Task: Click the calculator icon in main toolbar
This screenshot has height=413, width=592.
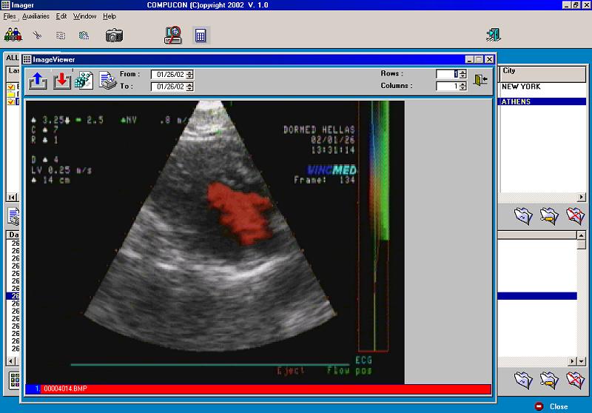Action: [201, 36]
